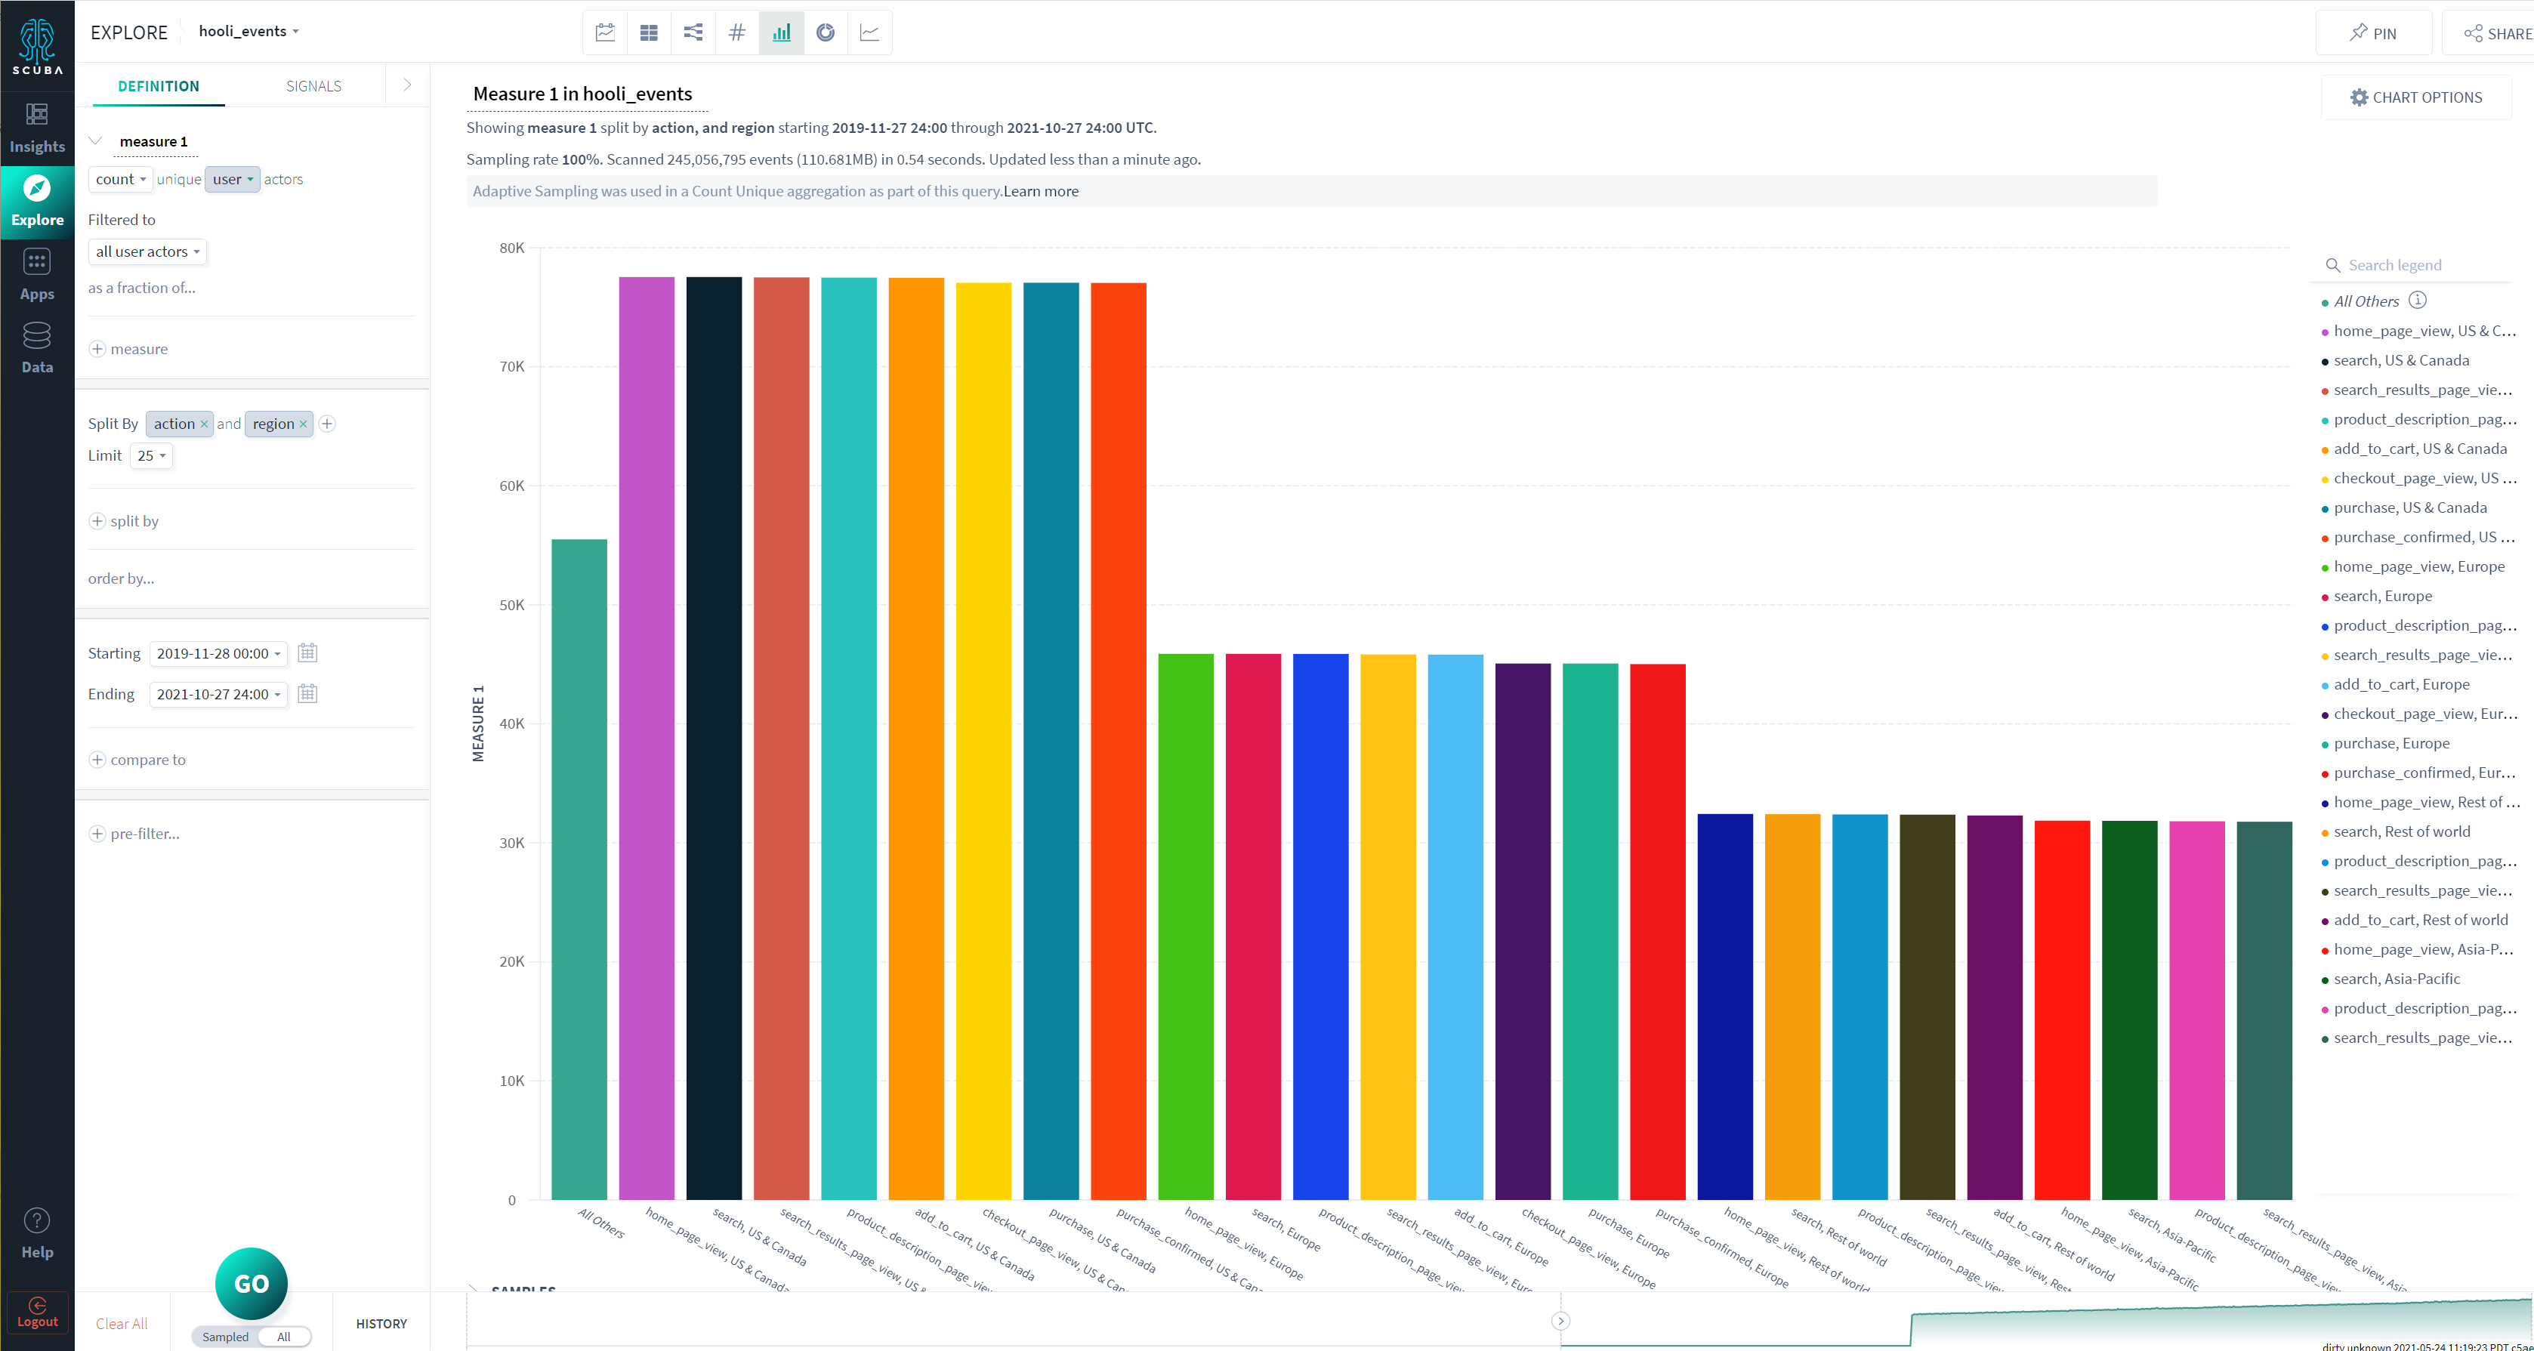Open the Starting date dropdown

tap(218, 653)
